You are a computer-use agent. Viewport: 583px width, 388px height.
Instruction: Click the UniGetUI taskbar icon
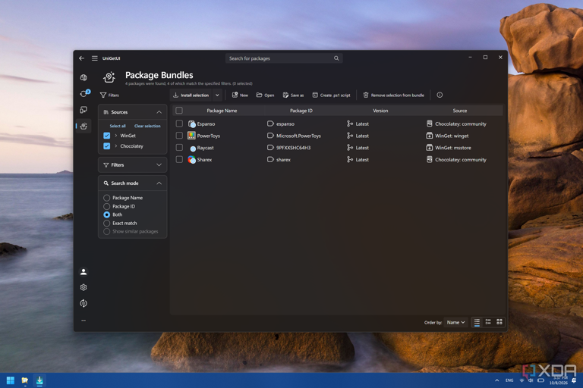(x=39, y=380)
